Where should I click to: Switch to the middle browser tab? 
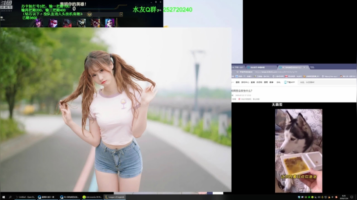coord(262,67)
